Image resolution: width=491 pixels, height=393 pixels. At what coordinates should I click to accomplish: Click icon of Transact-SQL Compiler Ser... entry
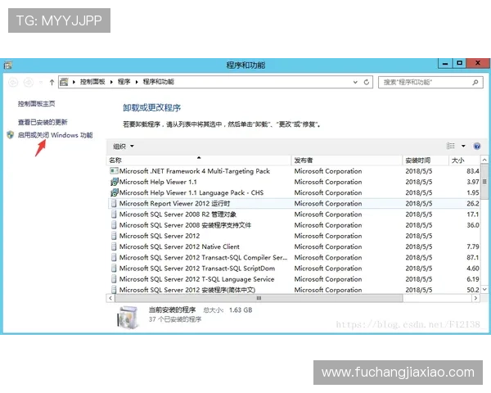(114, 257)
